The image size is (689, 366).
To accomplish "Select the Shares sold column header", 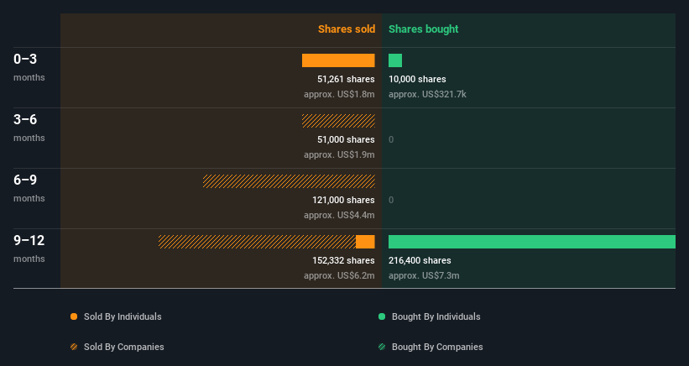I will [347, 29].
